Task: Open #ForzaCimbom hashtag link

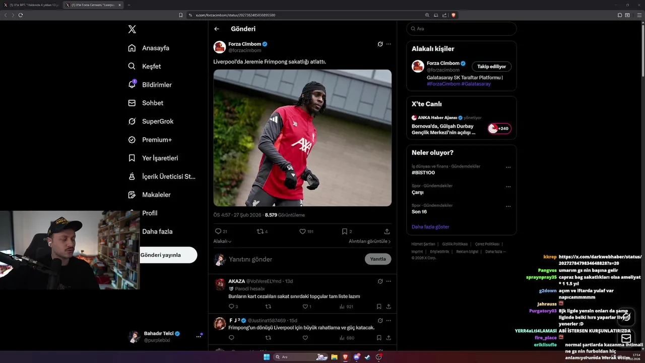Action: click(443, 84)
